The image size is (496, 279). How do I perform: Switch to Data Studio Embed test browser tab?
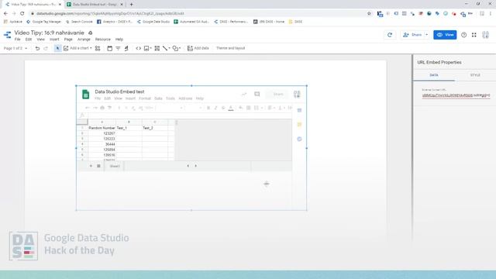tap(95, 5)
